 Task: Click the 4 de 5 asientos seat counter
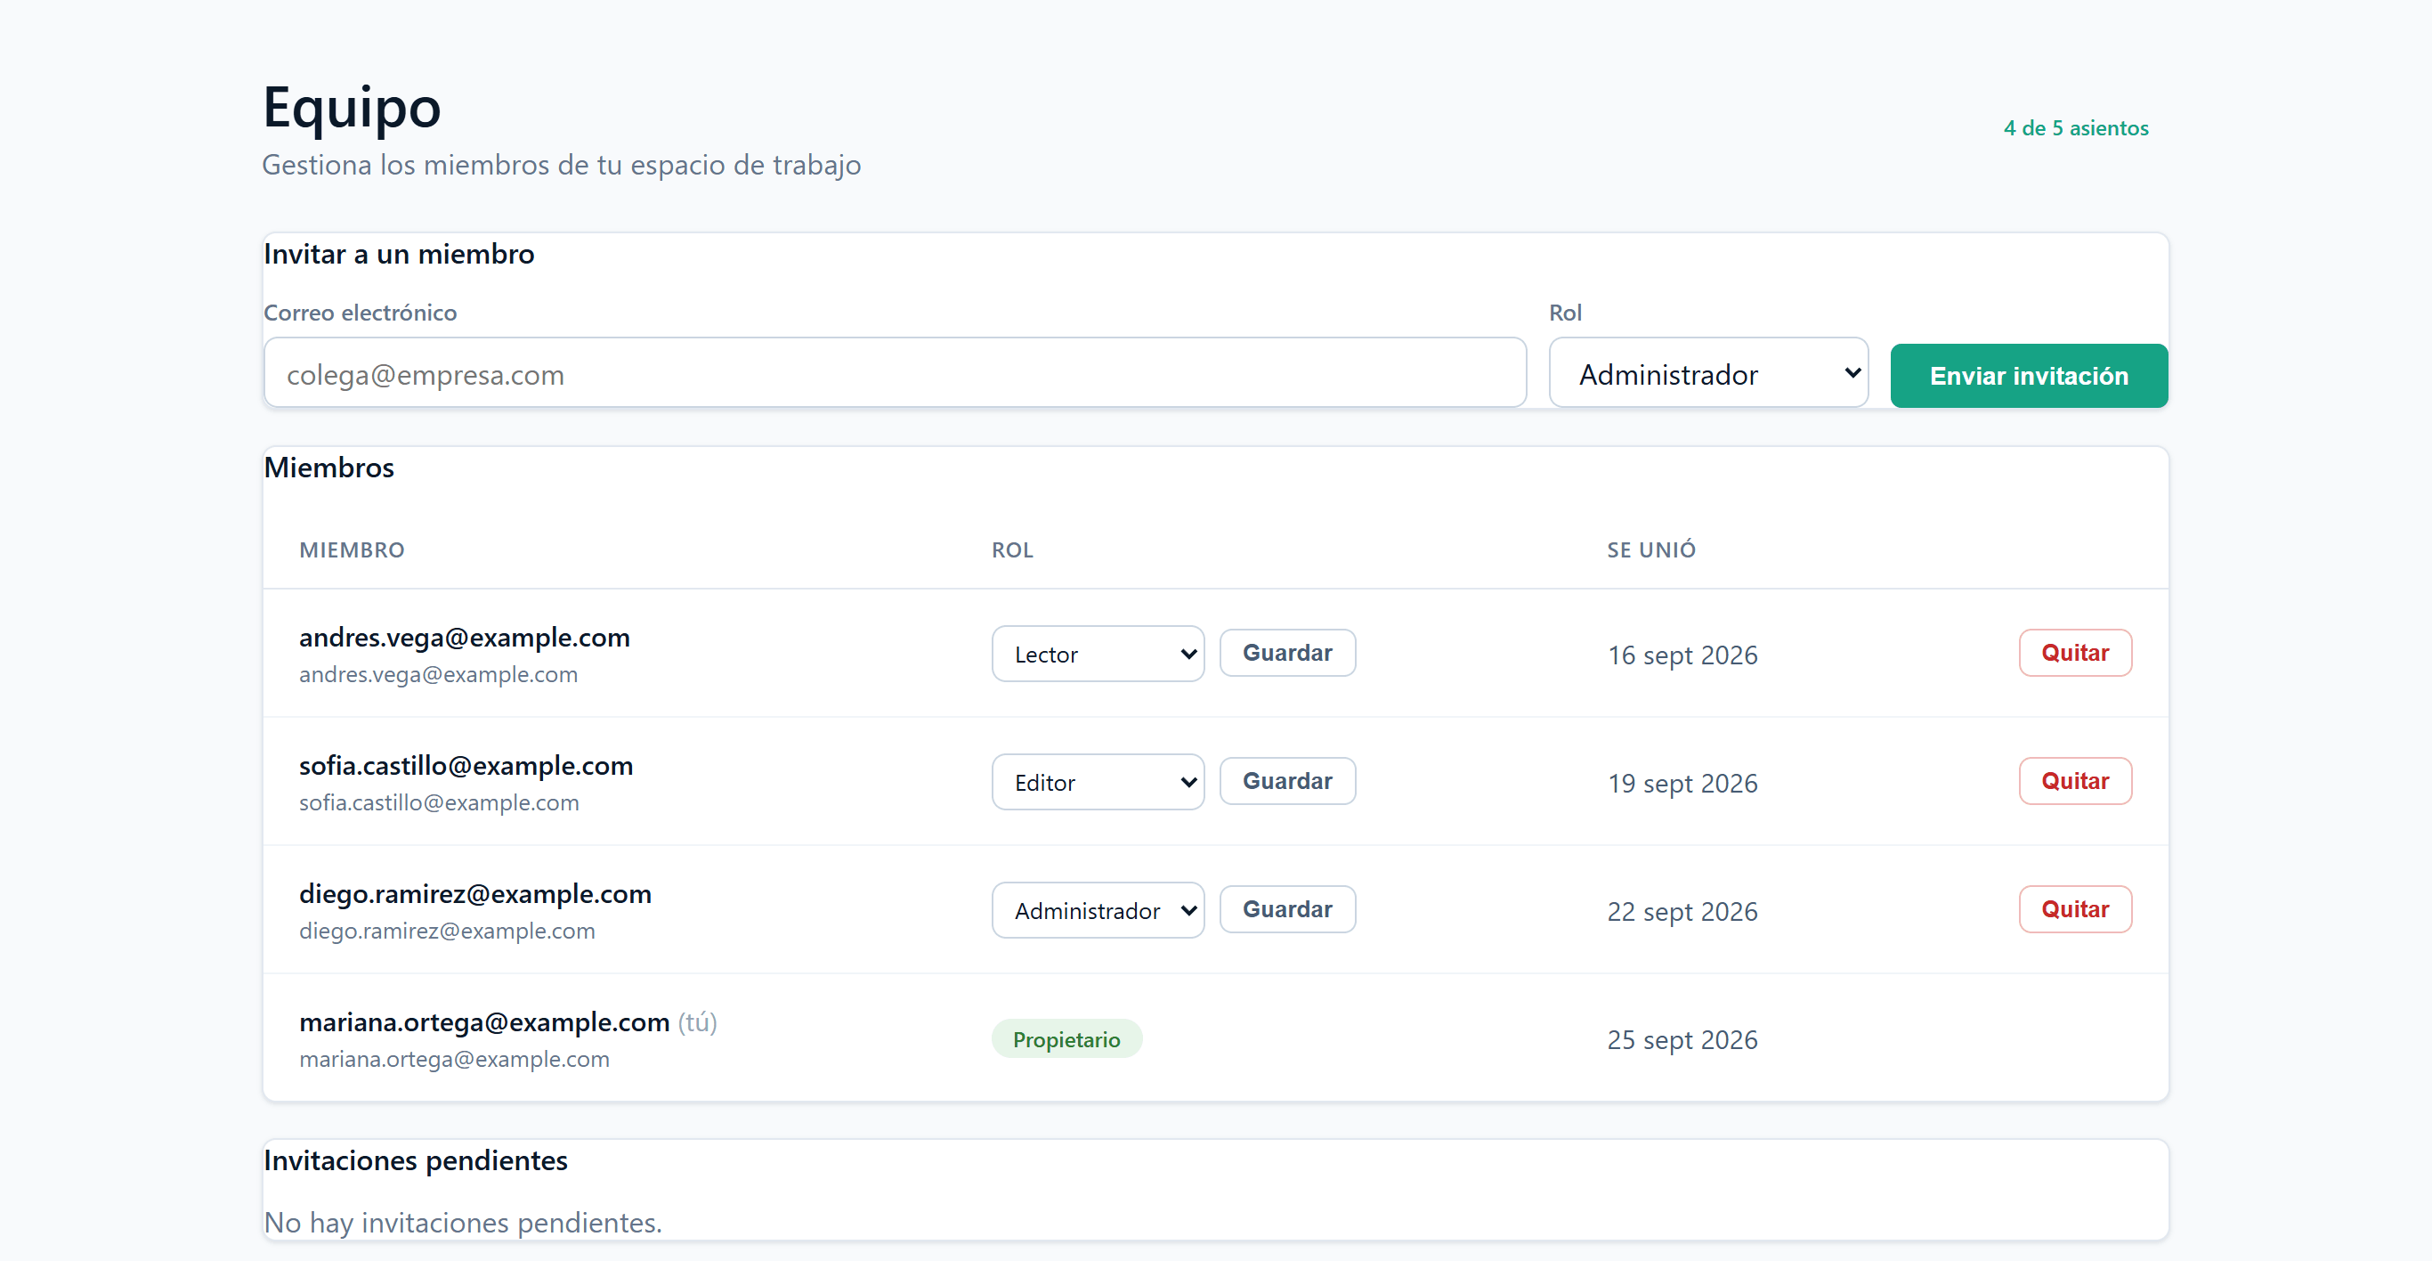click(2075, 127)
